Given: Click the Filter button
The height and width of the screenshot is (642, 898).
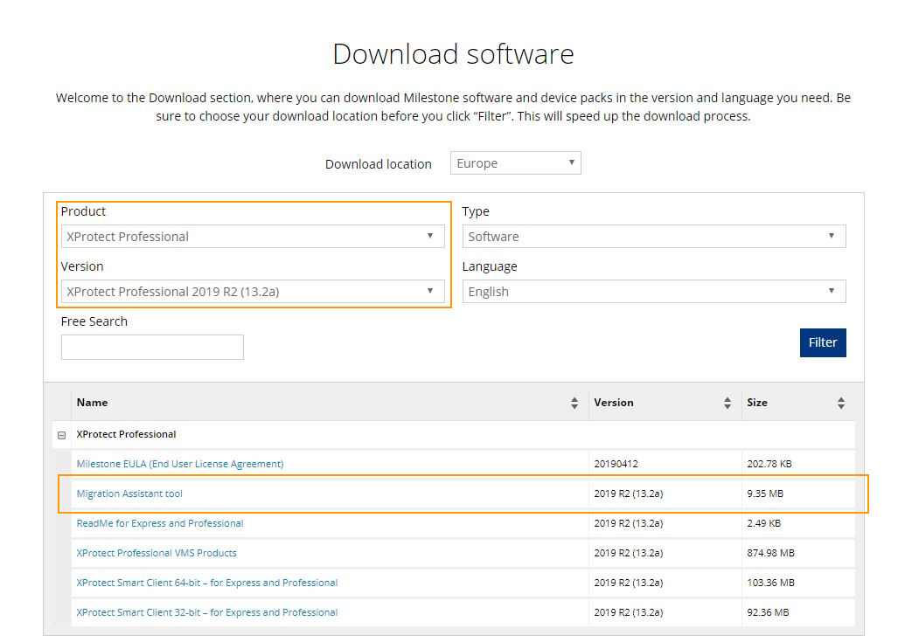Looking at the screenshot, I should pyautogui.click(x=822, y=342).
